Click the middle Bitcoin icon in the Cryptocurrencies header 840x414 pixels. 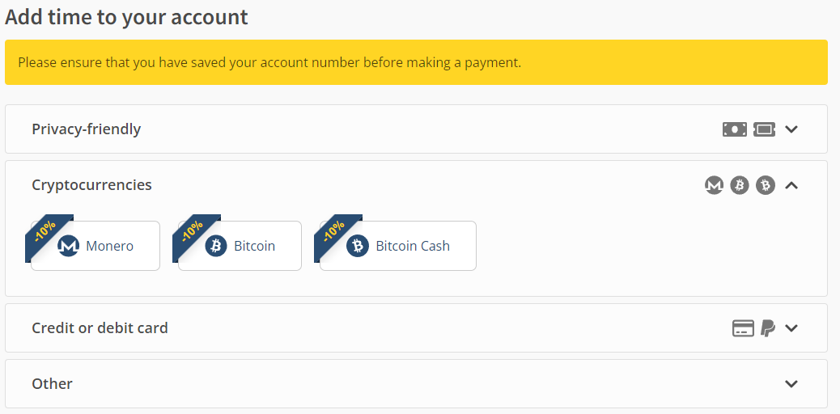point(739,185)
